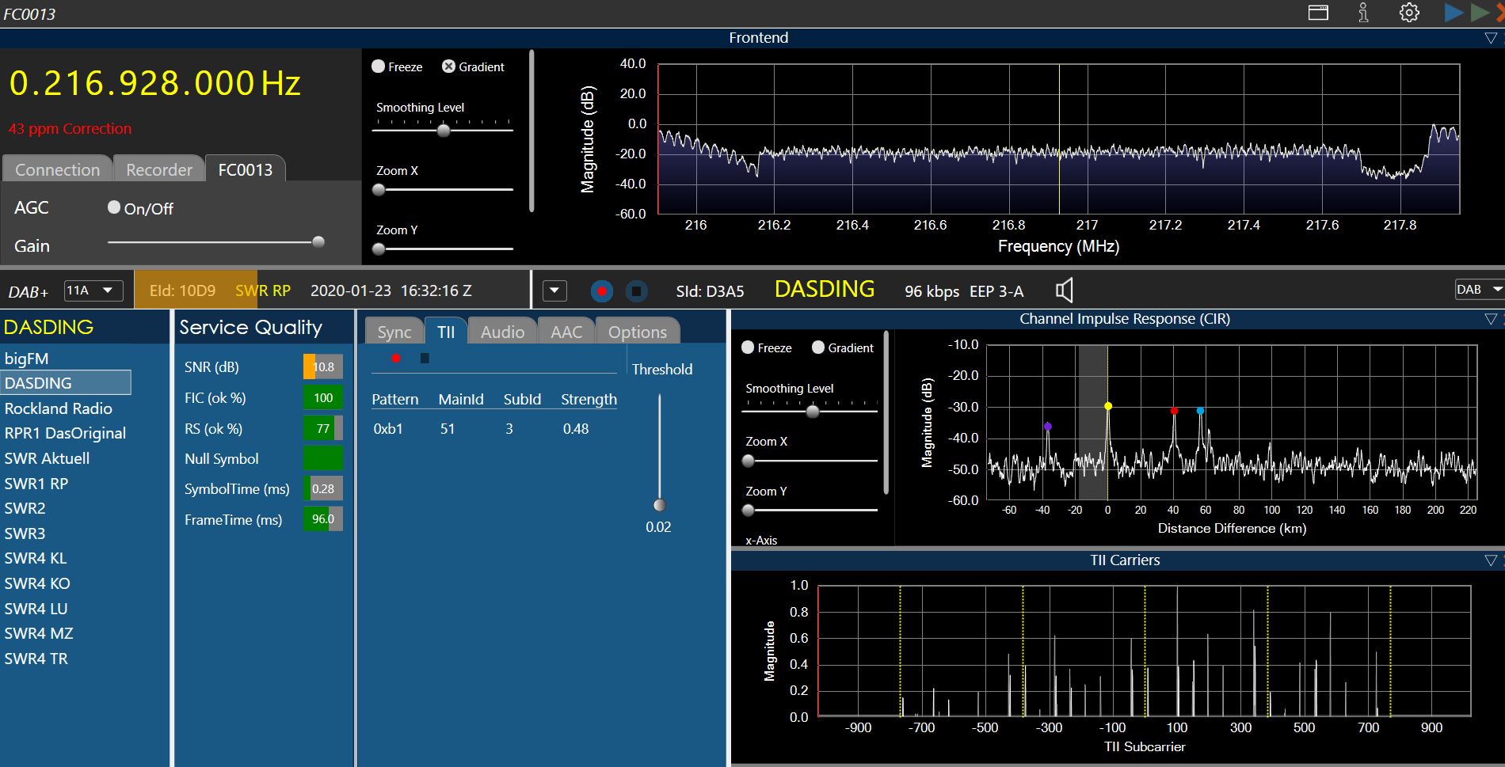Click the info icon in the top bar
Screen dimensions: 1505x767
(1363, 13)
